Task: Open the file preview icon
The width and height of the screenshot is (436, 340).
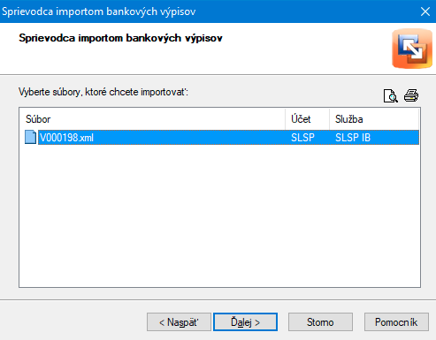Action: [x=391, y=95]
